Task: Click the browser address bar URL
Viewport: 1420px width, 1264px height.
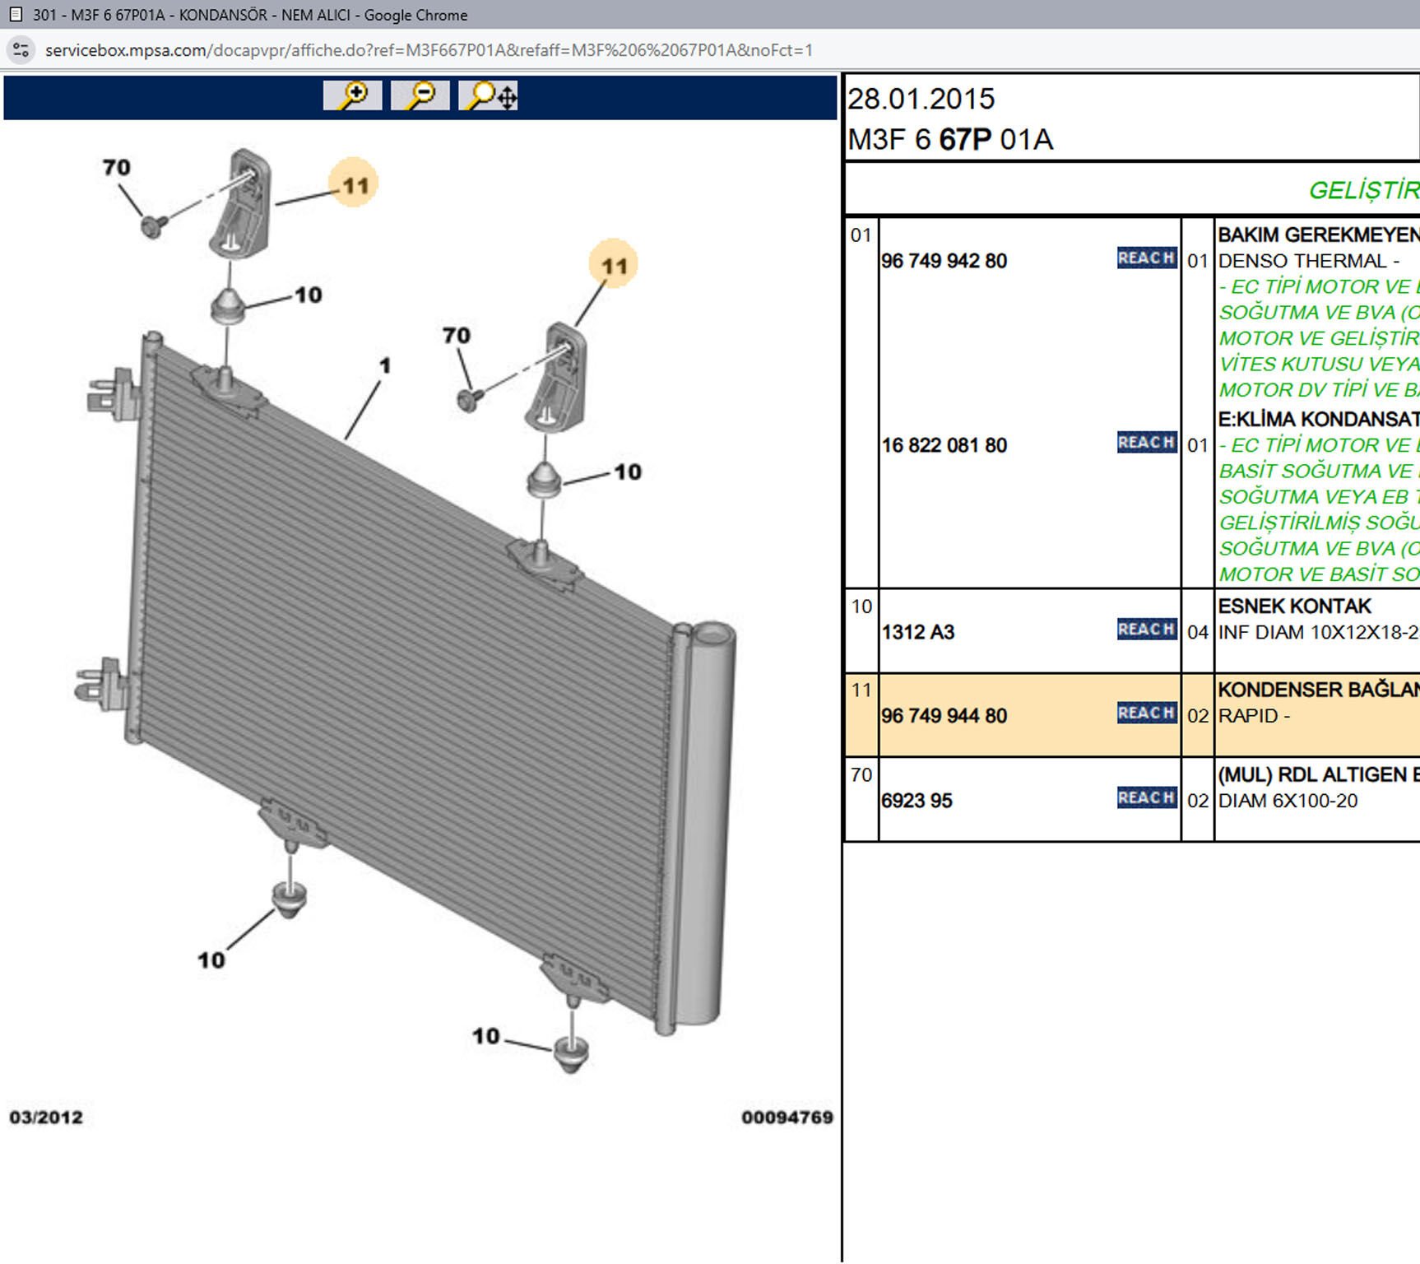Action: 428,50
